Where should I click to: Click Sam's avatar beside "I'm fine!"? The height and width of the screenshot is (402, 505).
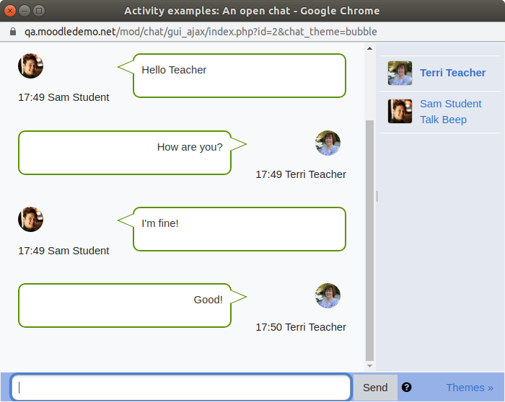30,219
